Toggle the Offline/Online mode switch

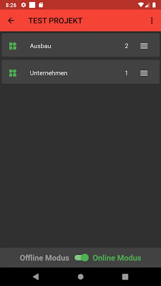pos(81,258)
